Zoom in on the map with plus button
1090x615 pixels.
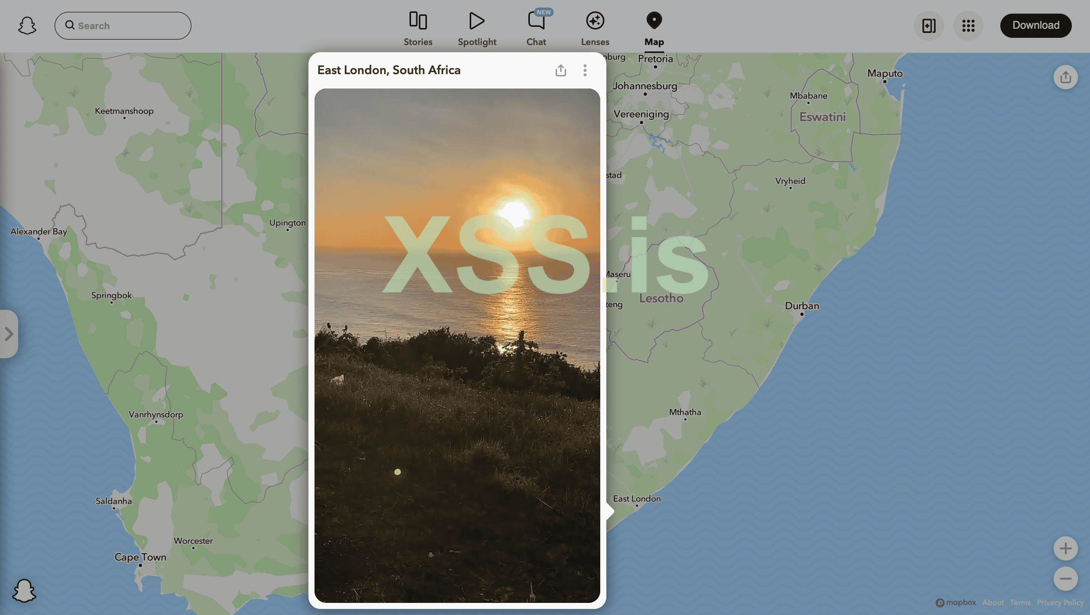tap(1065, 548)
